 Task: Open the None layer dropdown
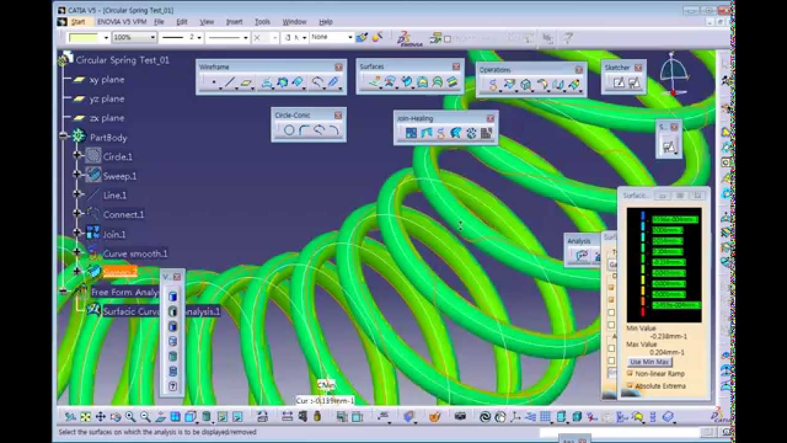click(x=350, y=38)
